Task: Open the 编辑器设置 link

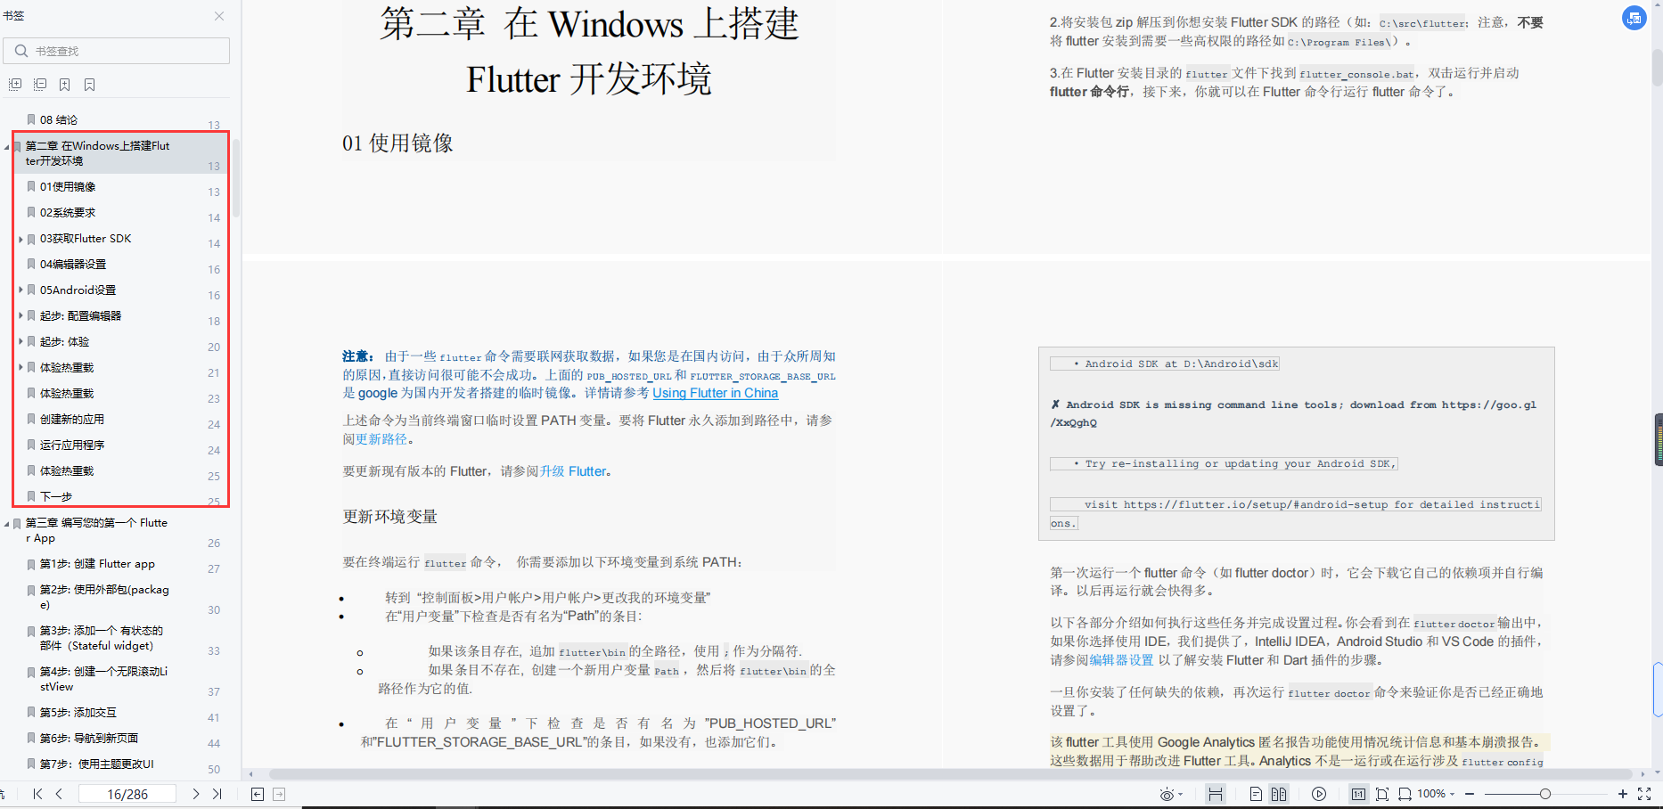Action: (x=1121, y=660)
